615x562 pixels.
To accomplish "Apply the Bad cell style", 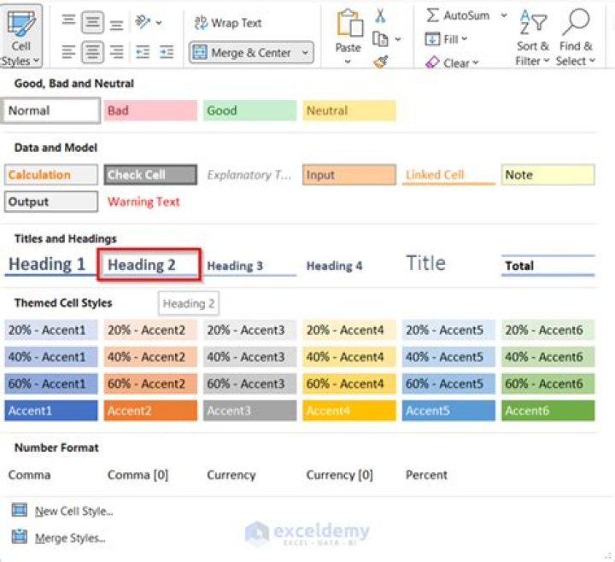I will (x=150, y=110).
